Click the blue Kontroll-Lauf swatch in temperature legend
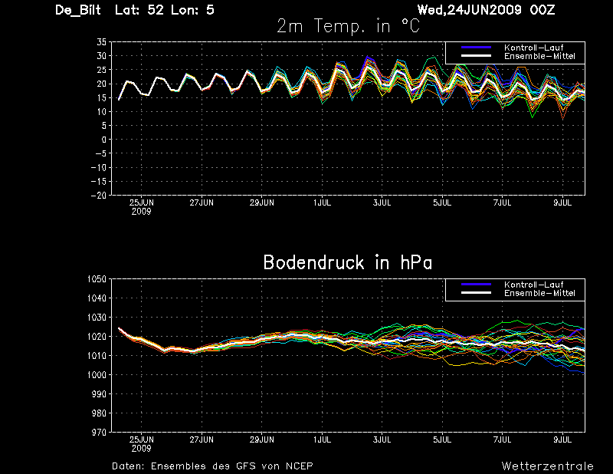The image size is (613, 474). point(476,47)
